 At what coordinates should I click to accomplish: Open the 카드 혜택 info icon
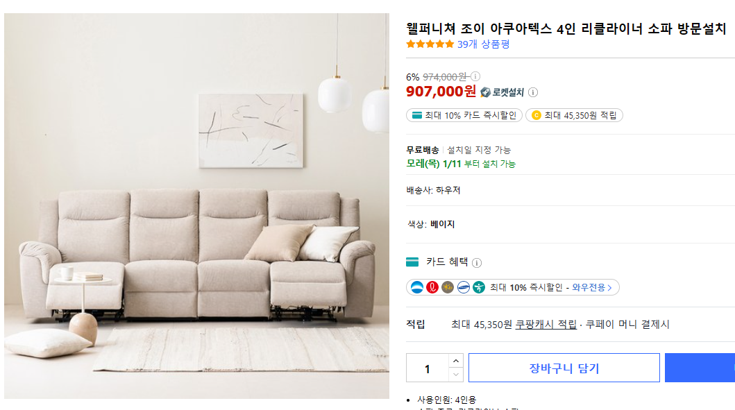tap(476, 261)
